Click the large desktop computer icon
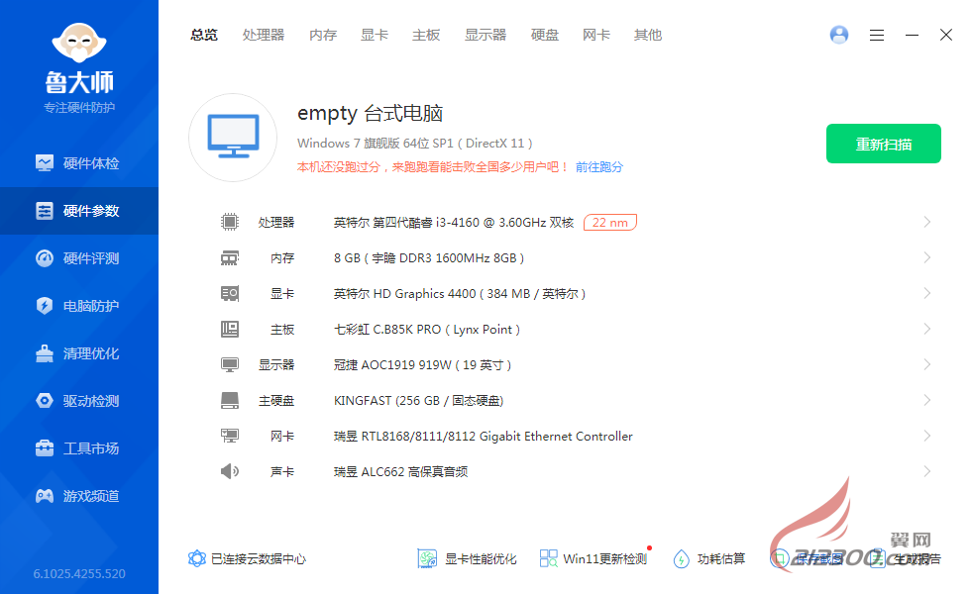 pyautogui.click(x=233, y=138)
